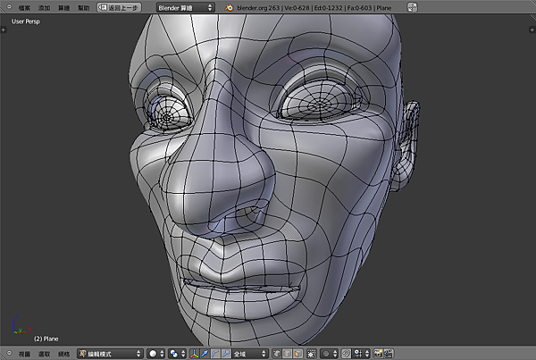The image size is (536, 360).
Task: Switch to face select mode
Action: (x=297, y=353)
